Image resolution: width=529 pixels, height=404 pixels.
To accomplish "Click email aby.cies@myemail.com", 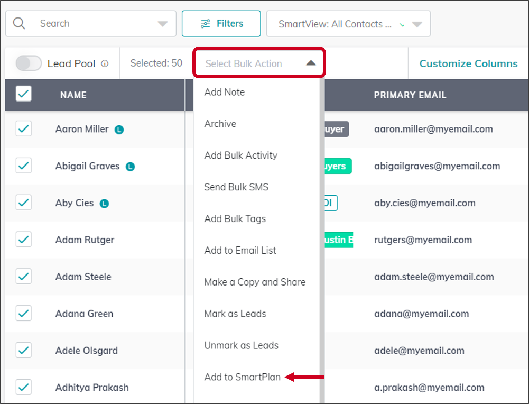I will (x=425, y=203).
